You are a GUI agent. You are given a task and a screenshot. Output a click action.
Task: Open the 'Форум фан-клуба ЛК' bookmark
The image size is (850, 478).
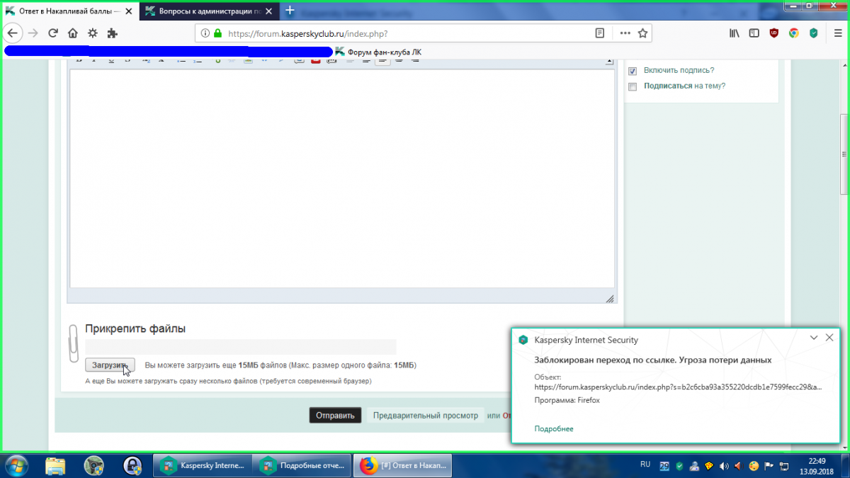point(379,52)
